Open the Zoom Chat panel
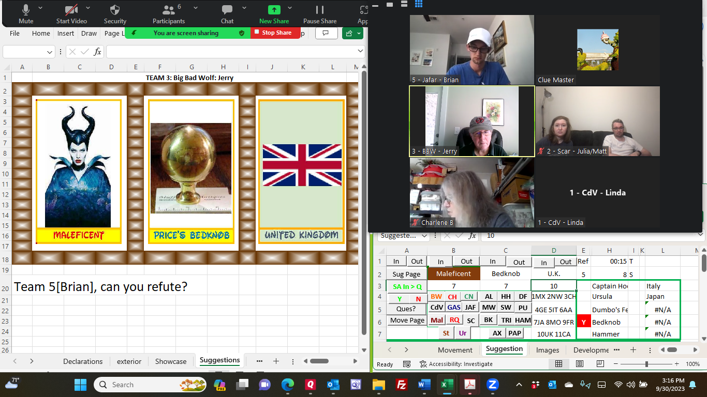707x397 pixels. tap(227, 14)
